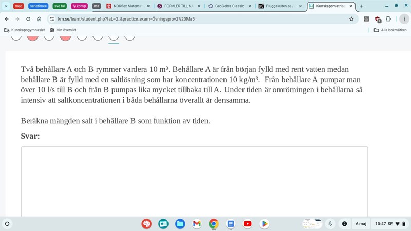Viewport: 411px width, 231px height.
Task: Switch to the GeoGebra Classic tab
Action: click(229, 6)
